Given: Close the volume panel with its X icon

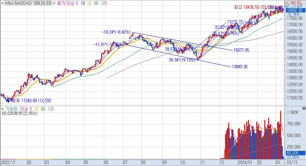Looking at the screenshot, I should (x=304, y=108).
